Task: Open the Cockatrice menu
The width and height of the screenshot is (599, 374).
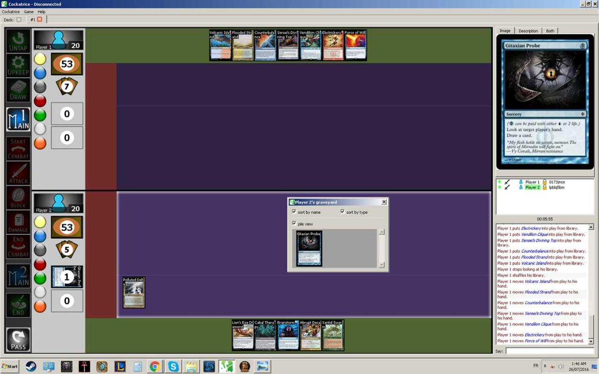Action: pyautogui.click(x=11, y=12)
